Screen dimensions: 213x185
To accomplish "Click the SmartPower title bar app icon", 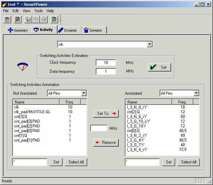I will tap(4, 4).
